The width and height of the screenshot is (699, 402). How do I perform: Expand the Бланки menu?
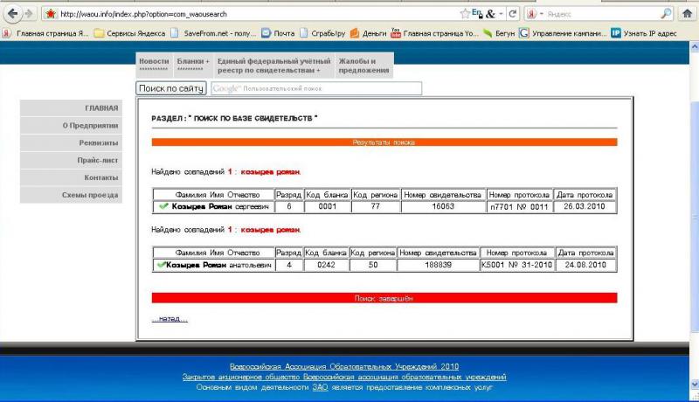pos(193,65)
